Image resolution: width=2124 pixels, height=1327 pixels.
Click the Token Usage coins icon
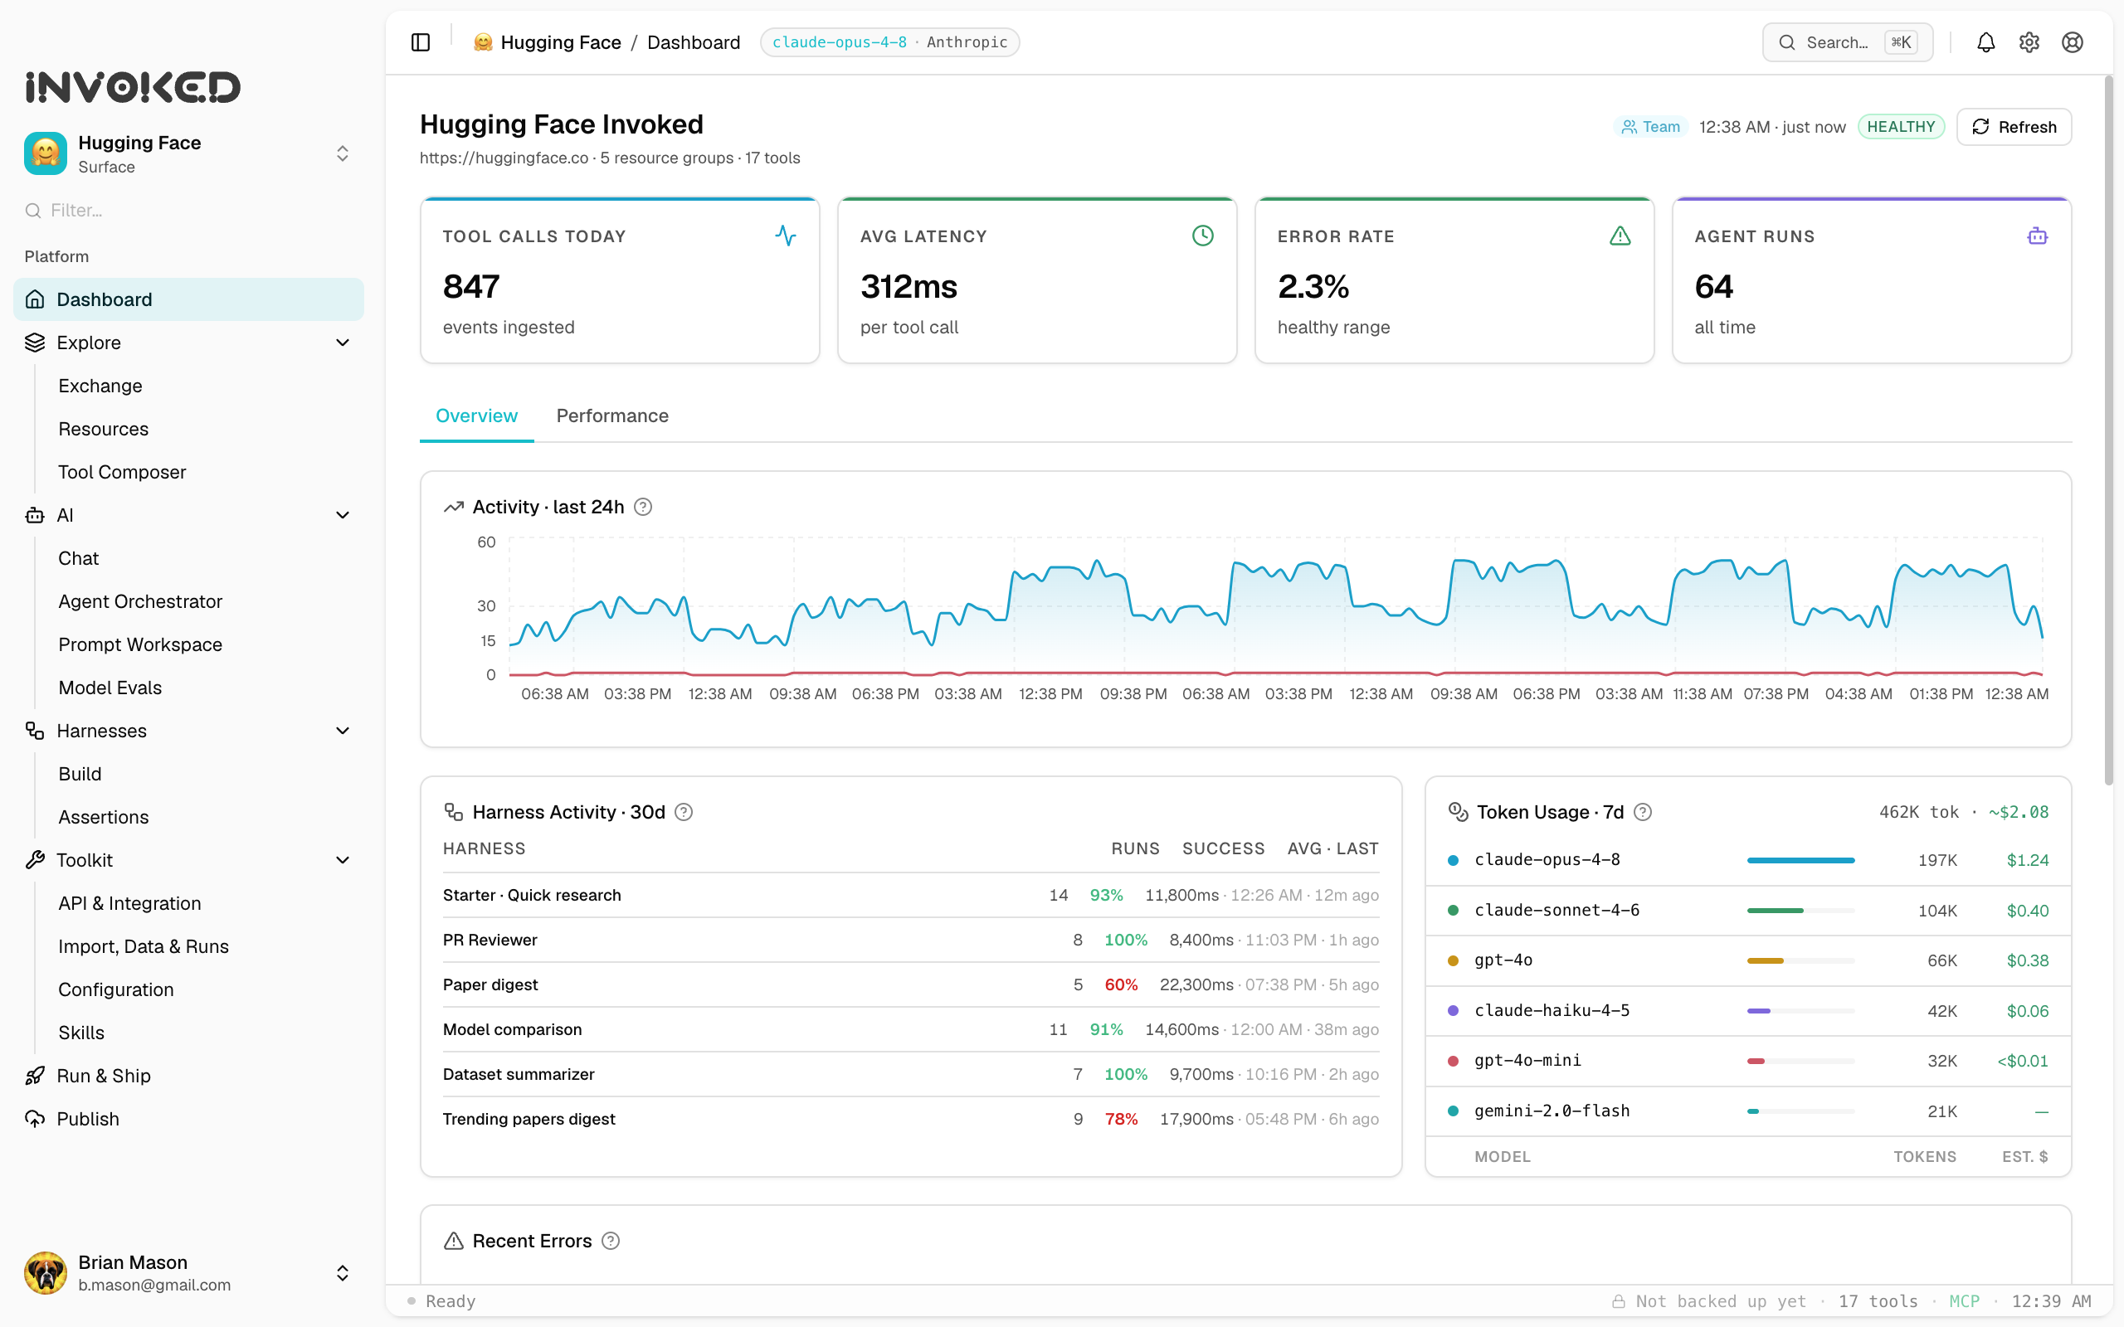(x=1458, y=813)
